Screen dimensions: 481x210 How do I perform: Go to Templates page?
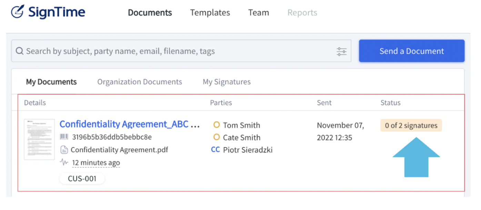(210, 13)
